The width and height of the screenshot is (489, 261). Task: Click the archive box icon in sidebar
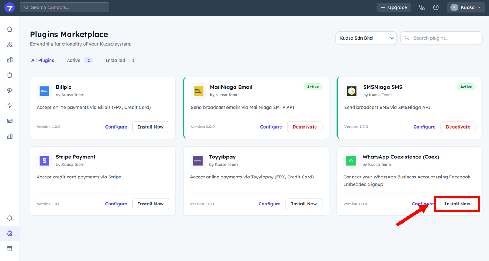click(10, 249)
